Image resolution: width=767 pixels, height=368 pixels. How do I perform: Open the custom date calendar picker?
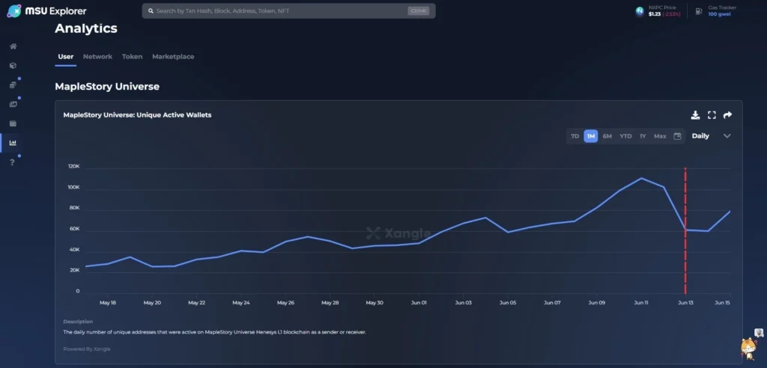coord(677,136)
